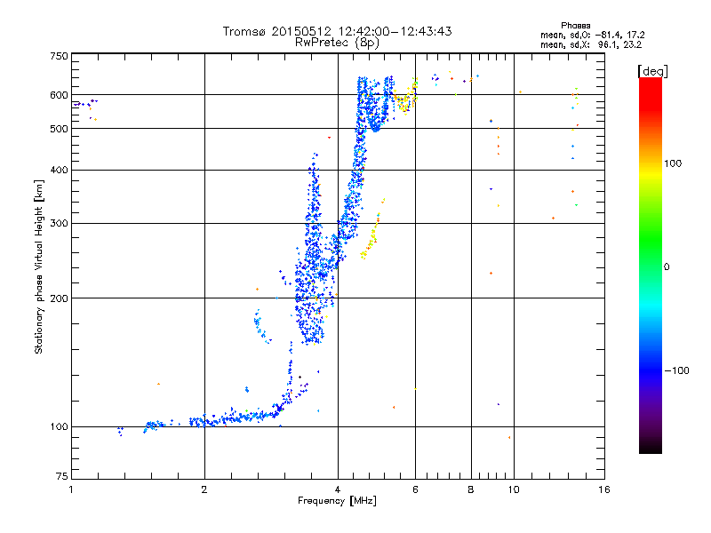This screenshot has width=711, height=533.
Task: Click the colorbar tick label '0'
Action: click(667, 267)
